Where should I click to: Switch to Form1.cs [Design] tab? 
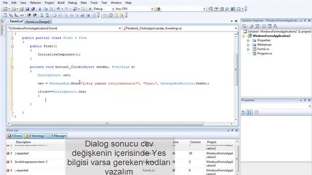39,21
